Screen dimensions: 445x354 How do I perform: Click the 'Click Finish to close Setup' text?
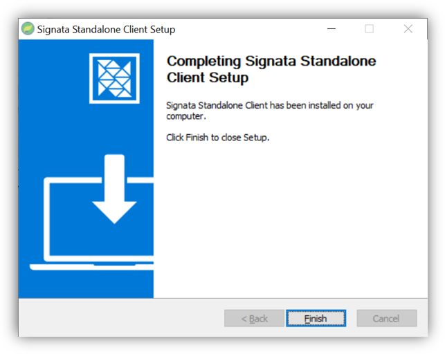click(217, 137)
